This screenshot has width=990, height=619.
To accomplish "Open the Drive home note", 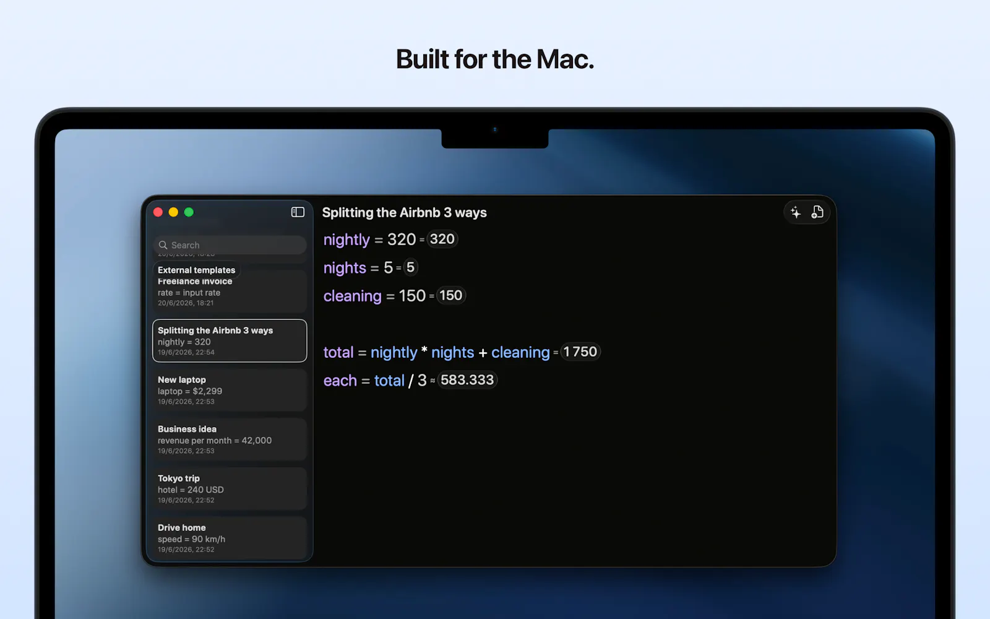I will click(230, 538).
